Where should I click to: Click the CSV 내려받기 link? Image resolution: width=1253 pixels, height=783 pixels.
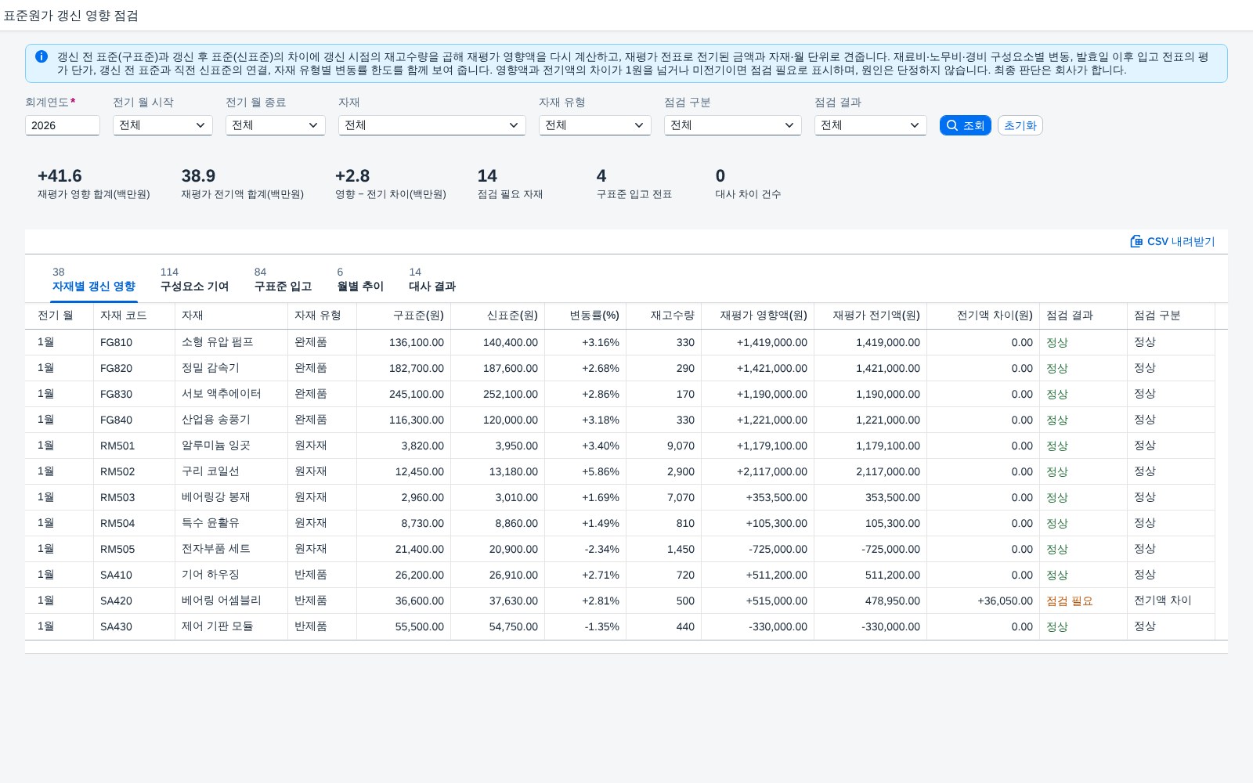[1172, 241]
